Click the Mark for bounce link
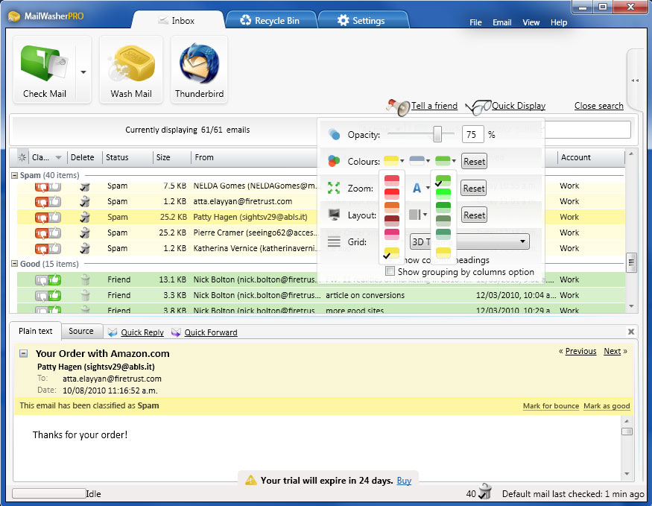Viewport: 652px width, 506px height. (551, 406)
